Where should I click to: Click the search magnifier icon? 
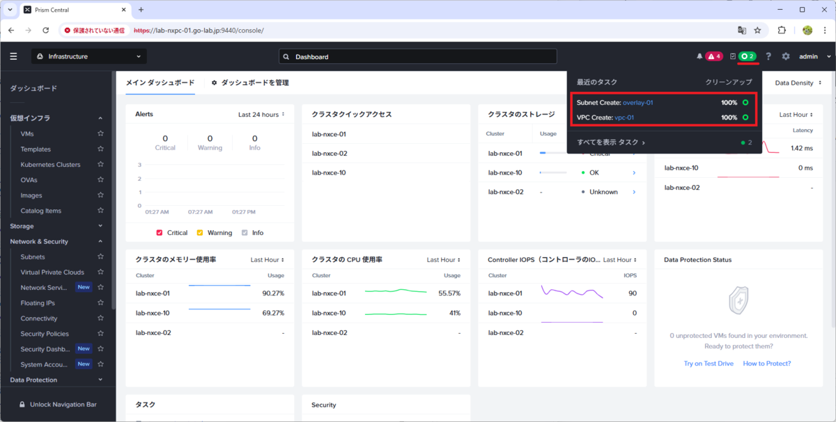click(286, 56)
